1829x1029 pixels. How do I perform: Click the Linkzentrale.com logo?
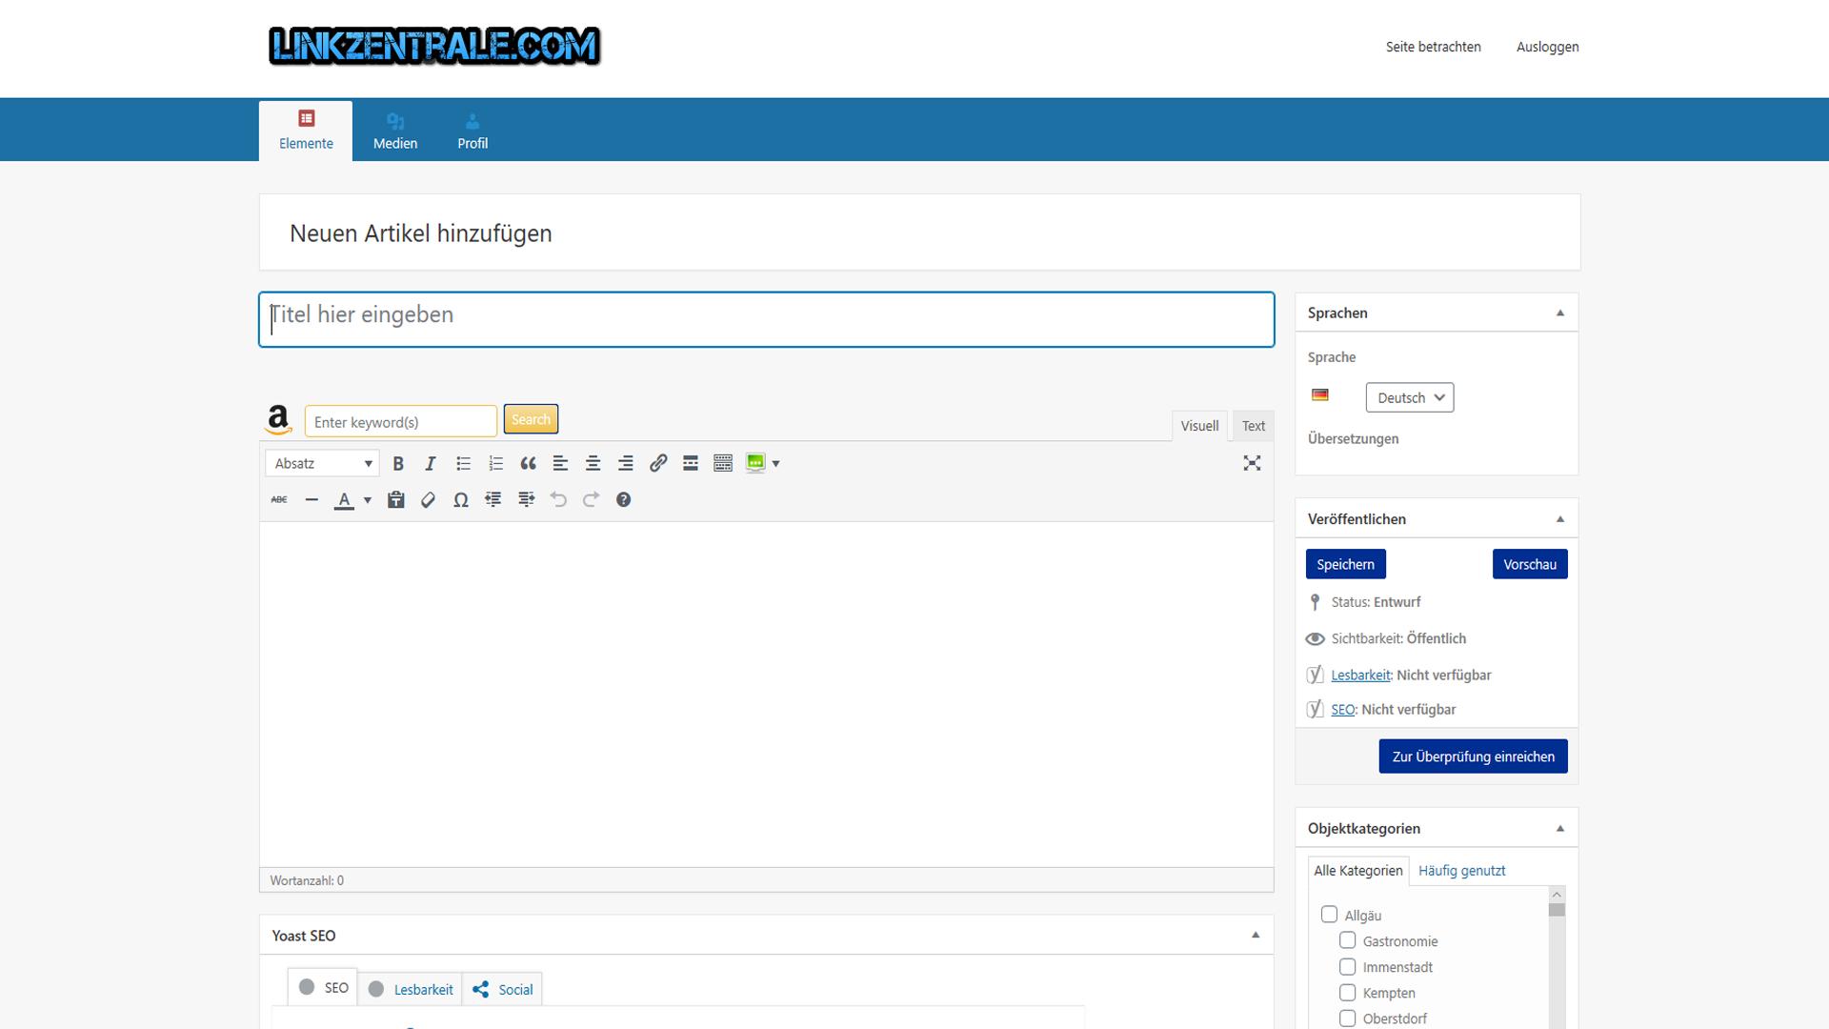(434, 46)
